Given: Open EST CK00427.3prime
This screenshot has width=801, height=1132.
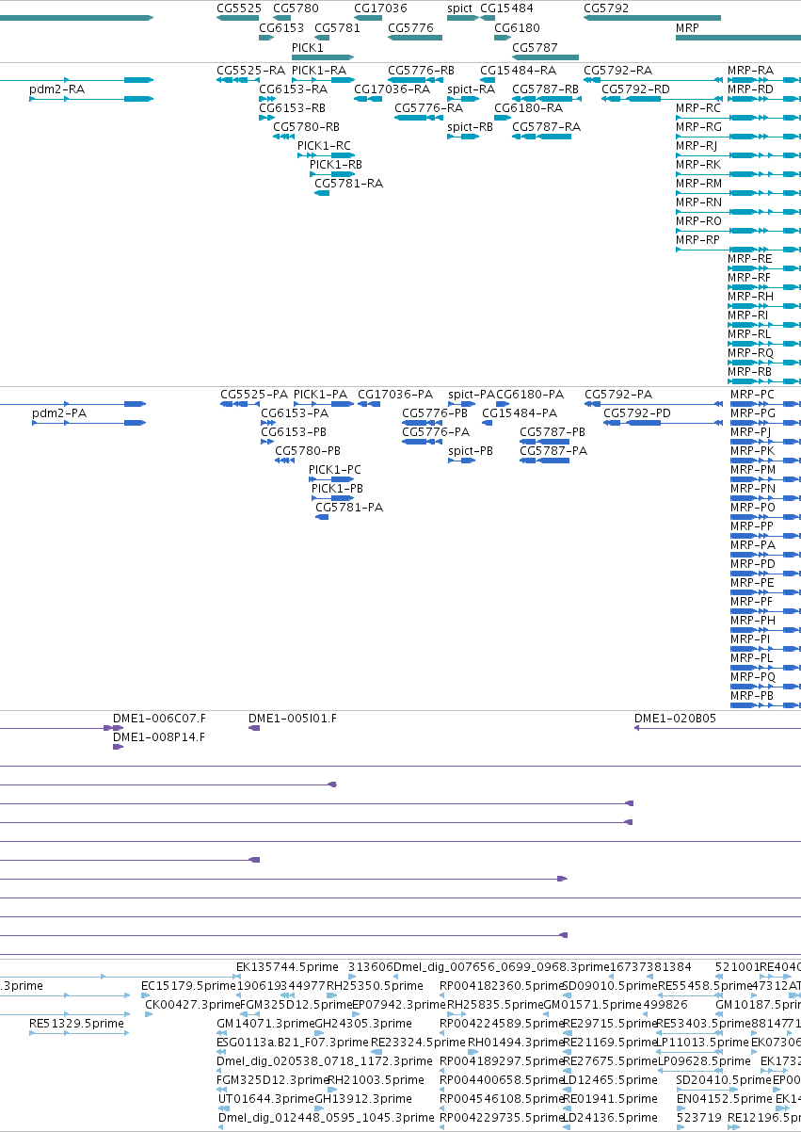Looking at the screenshot, I should pyautogui.click(x=192, y=1005).
